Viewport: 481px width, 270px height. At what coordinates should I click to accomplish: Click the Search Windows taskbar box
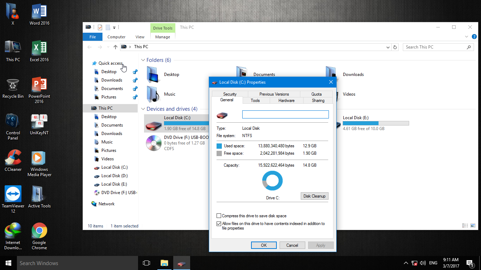pyautogui.click(x=77, y=263)
